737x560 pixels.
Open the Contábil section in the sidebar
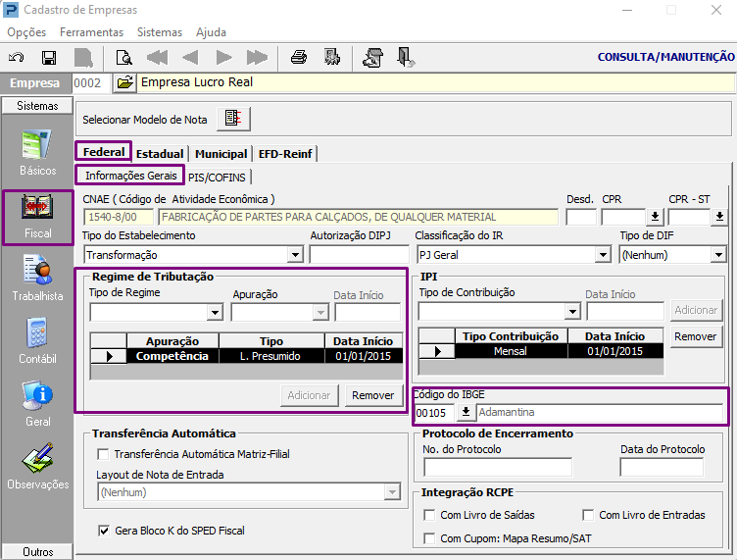[x=37, y=341]
